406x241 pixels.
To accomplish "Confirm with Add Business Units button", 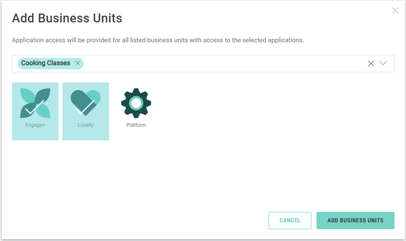I will click(355, 220).
